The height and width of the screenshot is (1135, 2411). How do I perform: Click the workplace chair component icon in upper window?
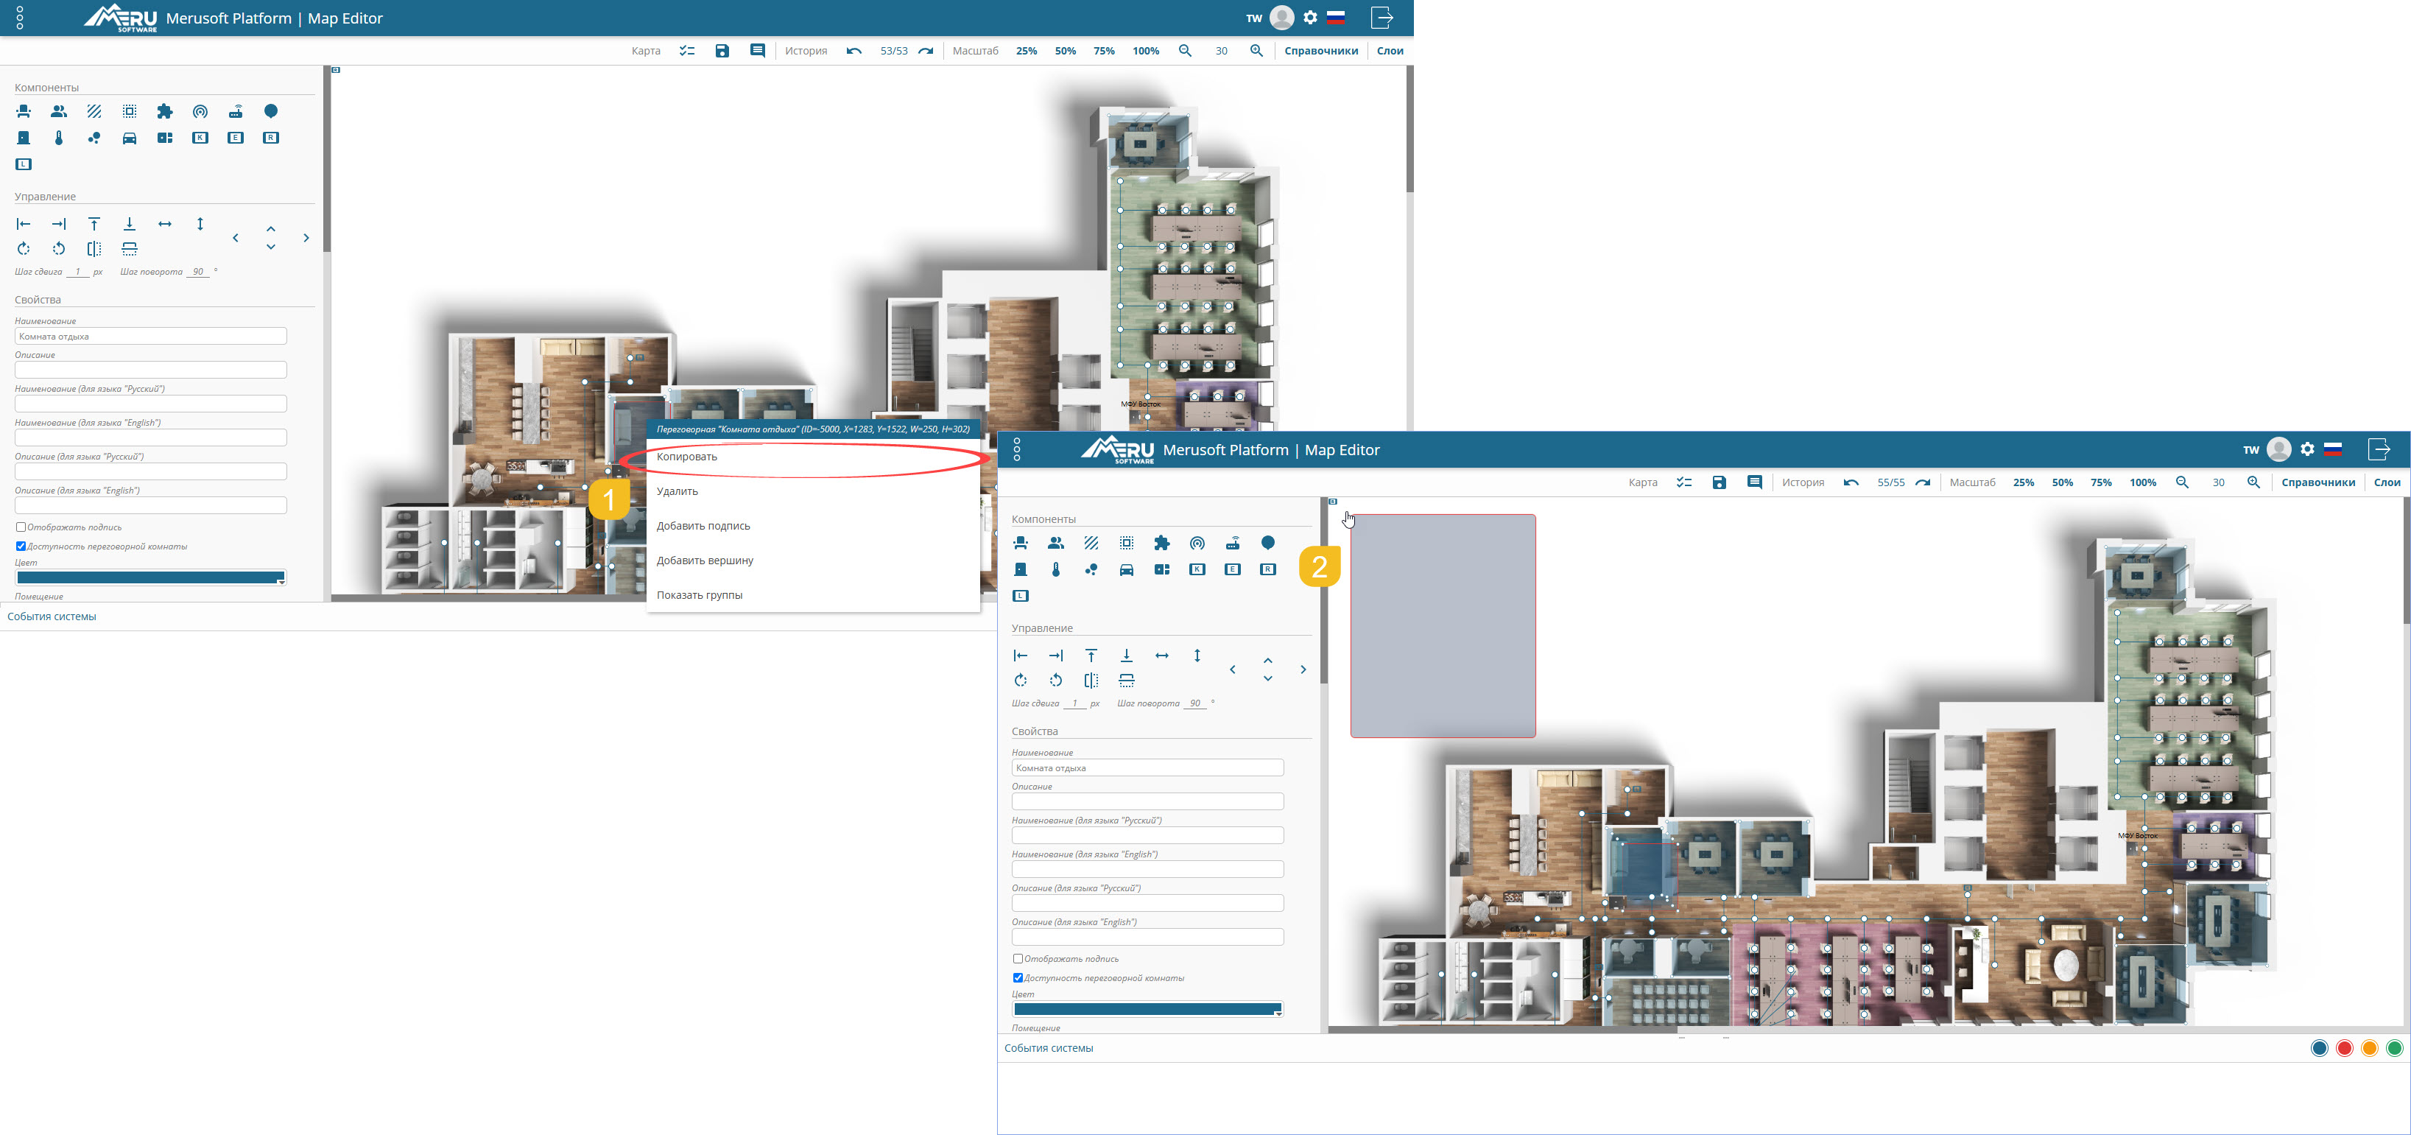click(24, 111)
